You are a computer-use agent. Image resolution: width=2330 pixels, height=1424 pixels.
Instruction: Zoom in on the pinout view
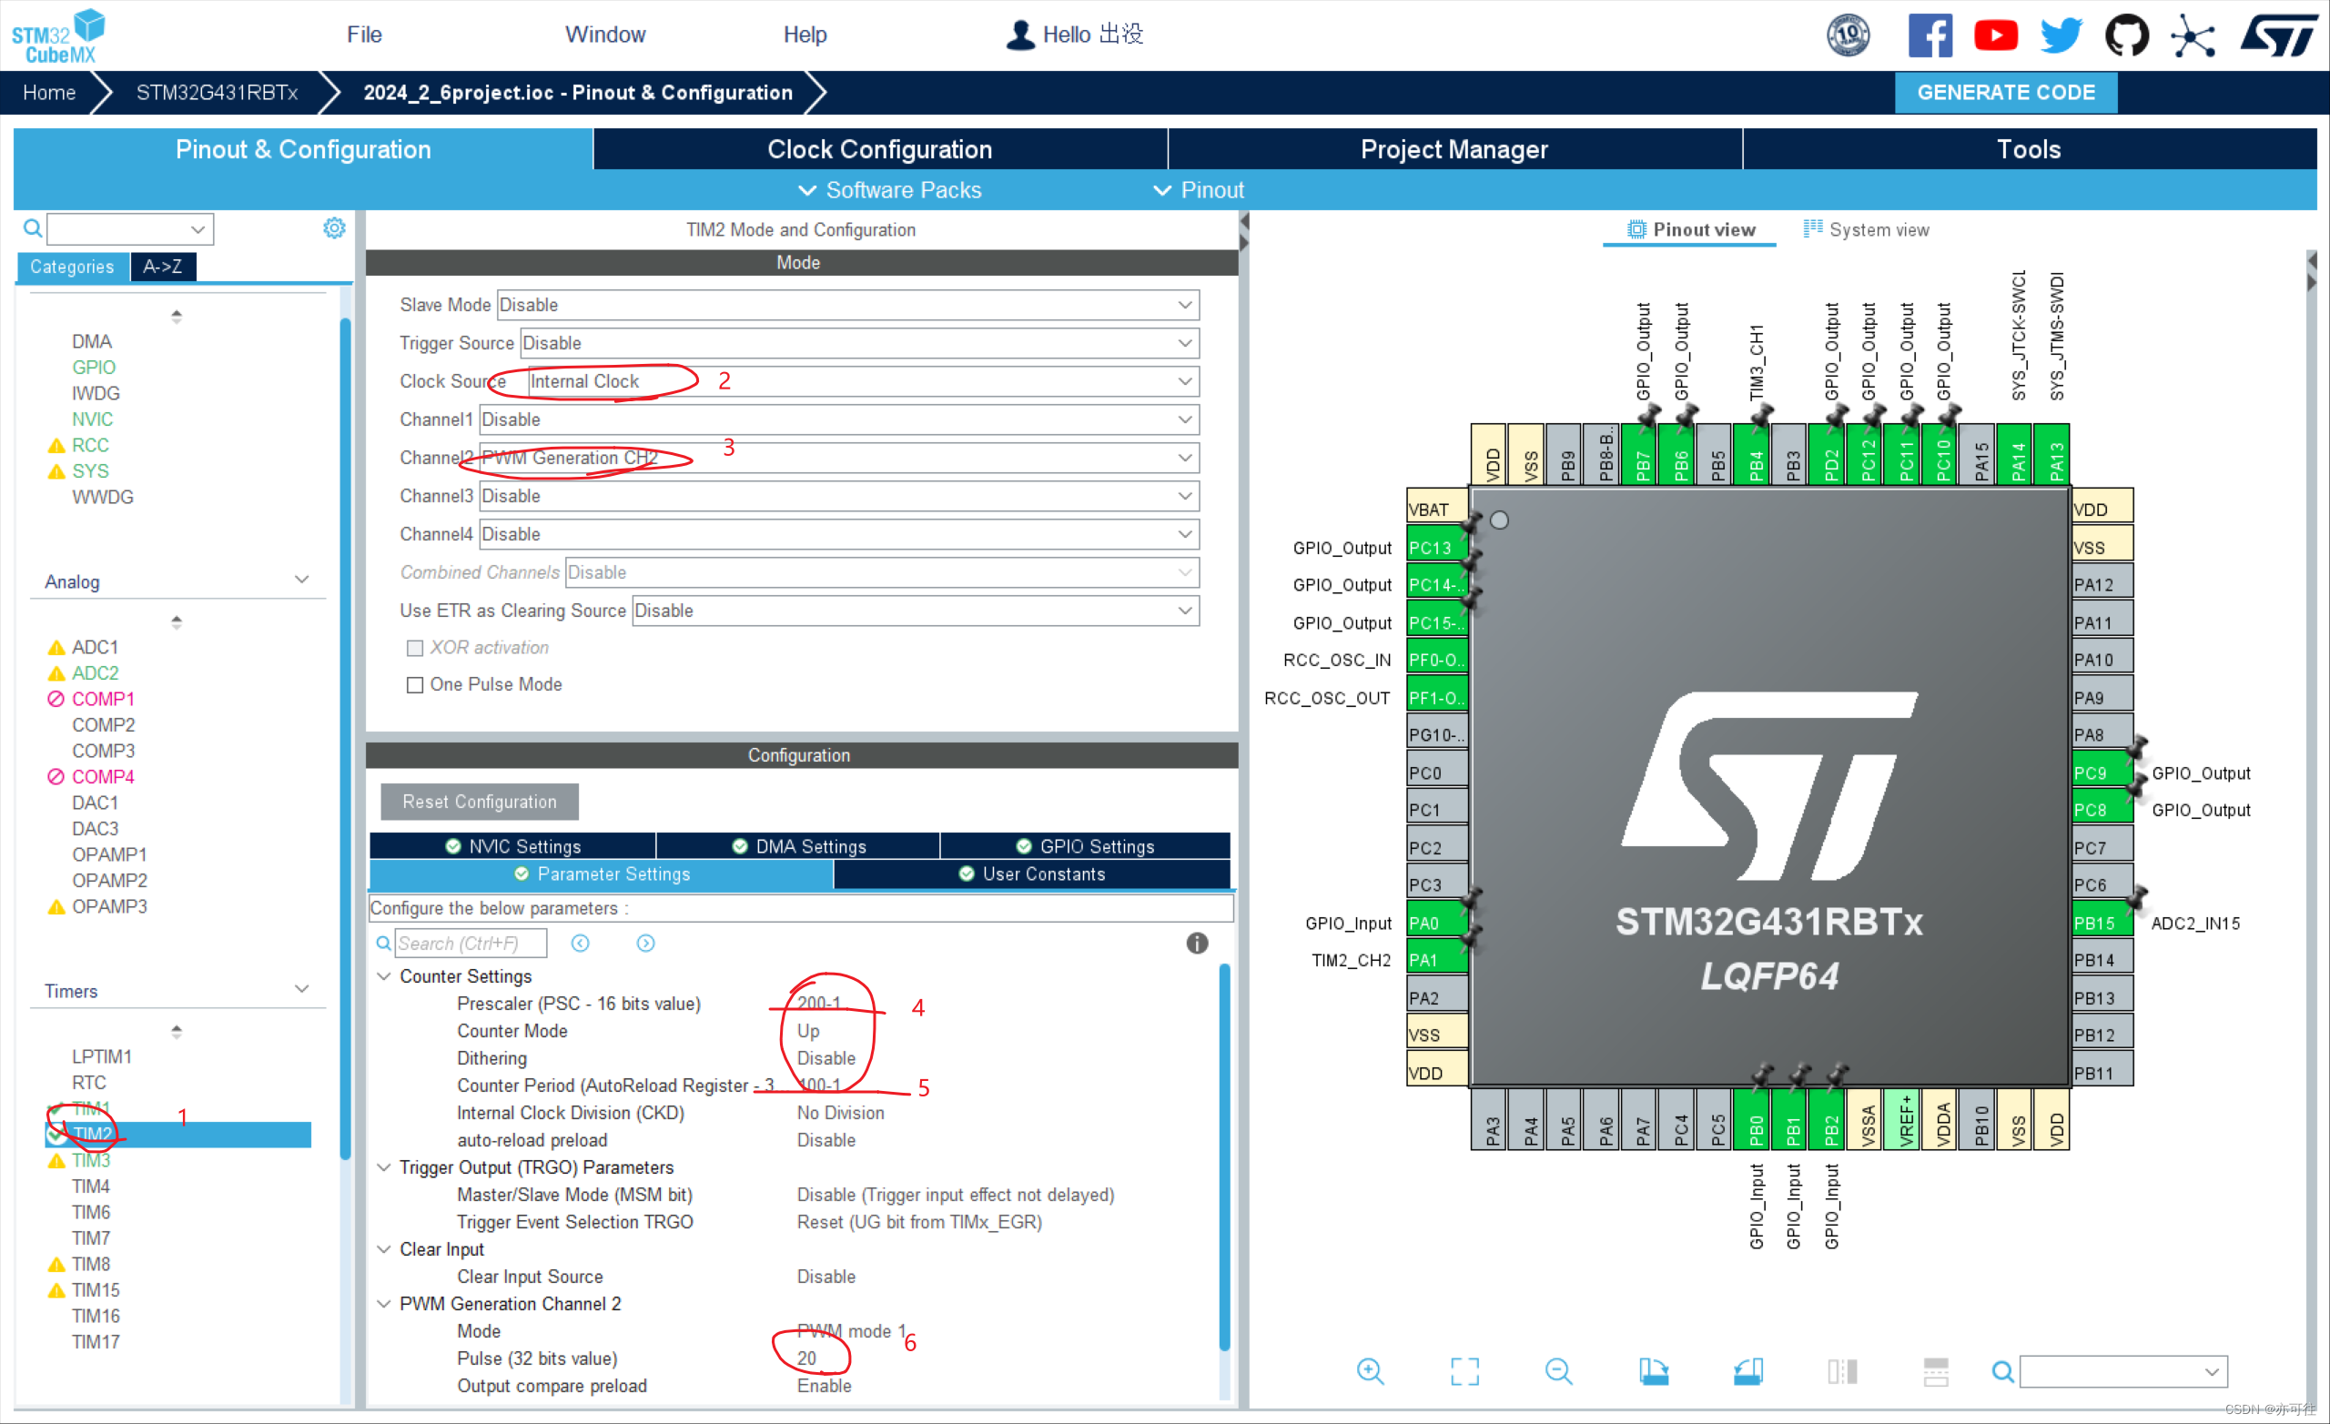[1370, 1371]
